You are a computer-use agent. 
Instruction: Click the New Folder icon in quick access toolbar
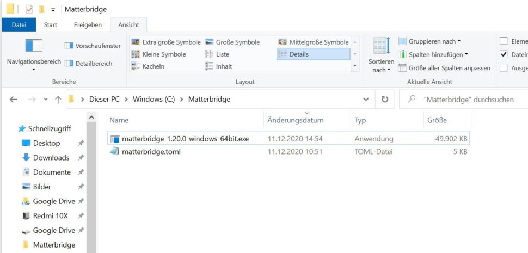click(x=42, y=9)
